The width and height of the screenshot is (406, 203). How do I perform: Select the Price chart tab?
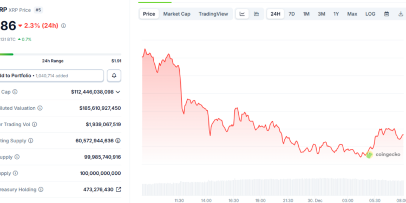149,14
